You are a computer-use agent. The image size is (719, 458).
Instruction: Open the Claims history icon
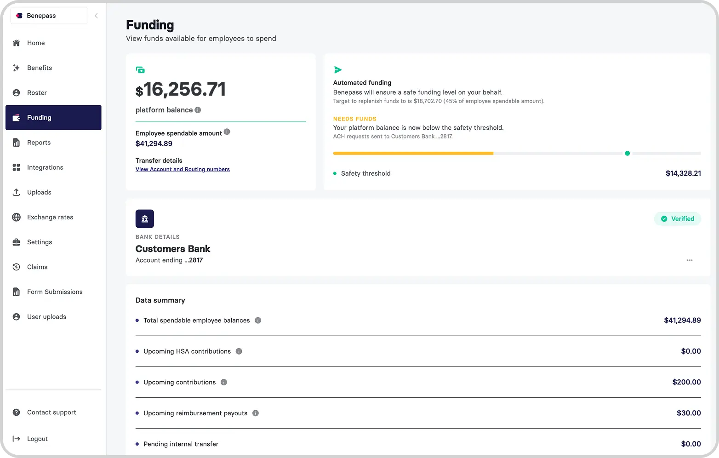point(16,267)
